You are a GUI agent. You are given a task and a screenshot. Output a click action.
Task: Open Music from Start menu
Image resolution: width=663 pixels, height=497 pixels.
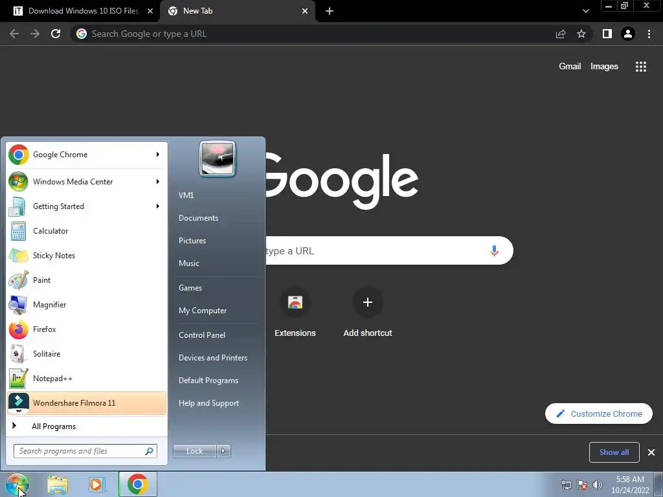(189, 263)
